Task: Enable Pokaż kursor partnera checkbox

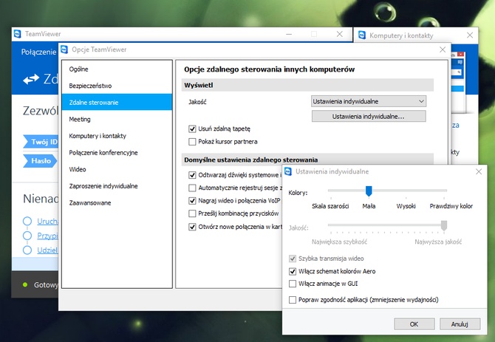Action: coord(193,141)
